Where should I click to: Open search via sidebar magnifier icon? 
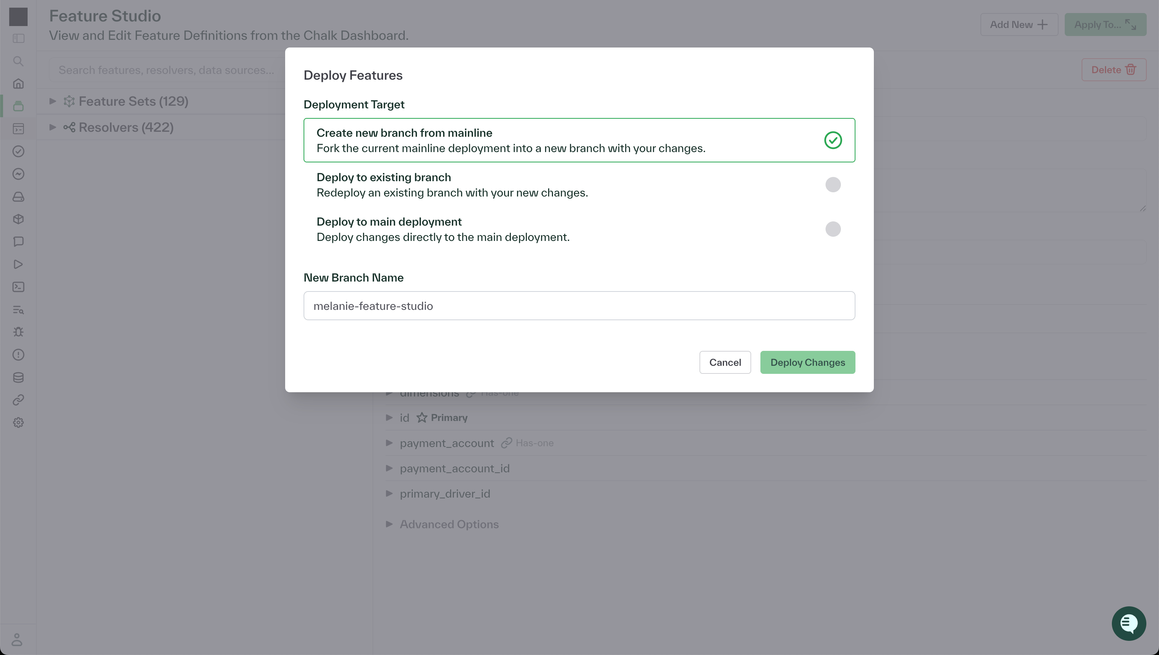(18, 61)
